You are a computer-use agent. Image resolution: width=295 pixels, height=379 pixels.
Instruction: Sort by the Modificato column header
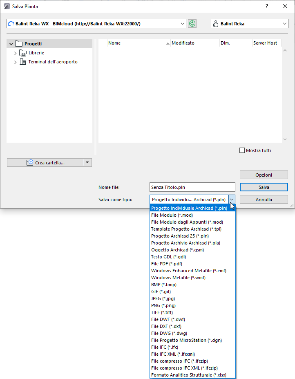click(195, 43)
